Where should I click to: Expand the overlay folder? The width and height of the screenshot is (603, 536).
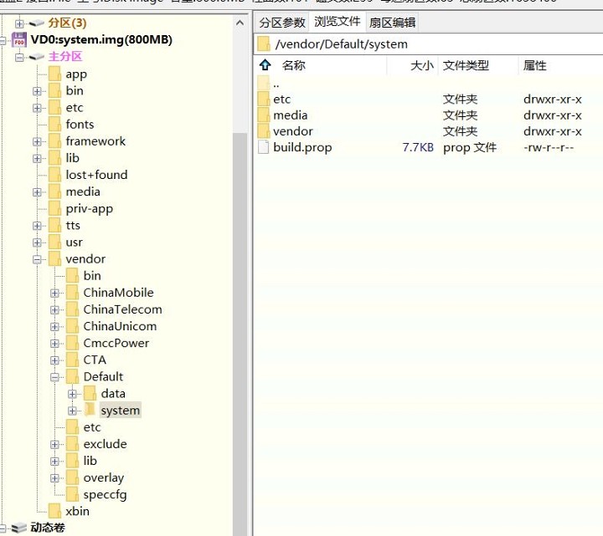tap(54, 478)
